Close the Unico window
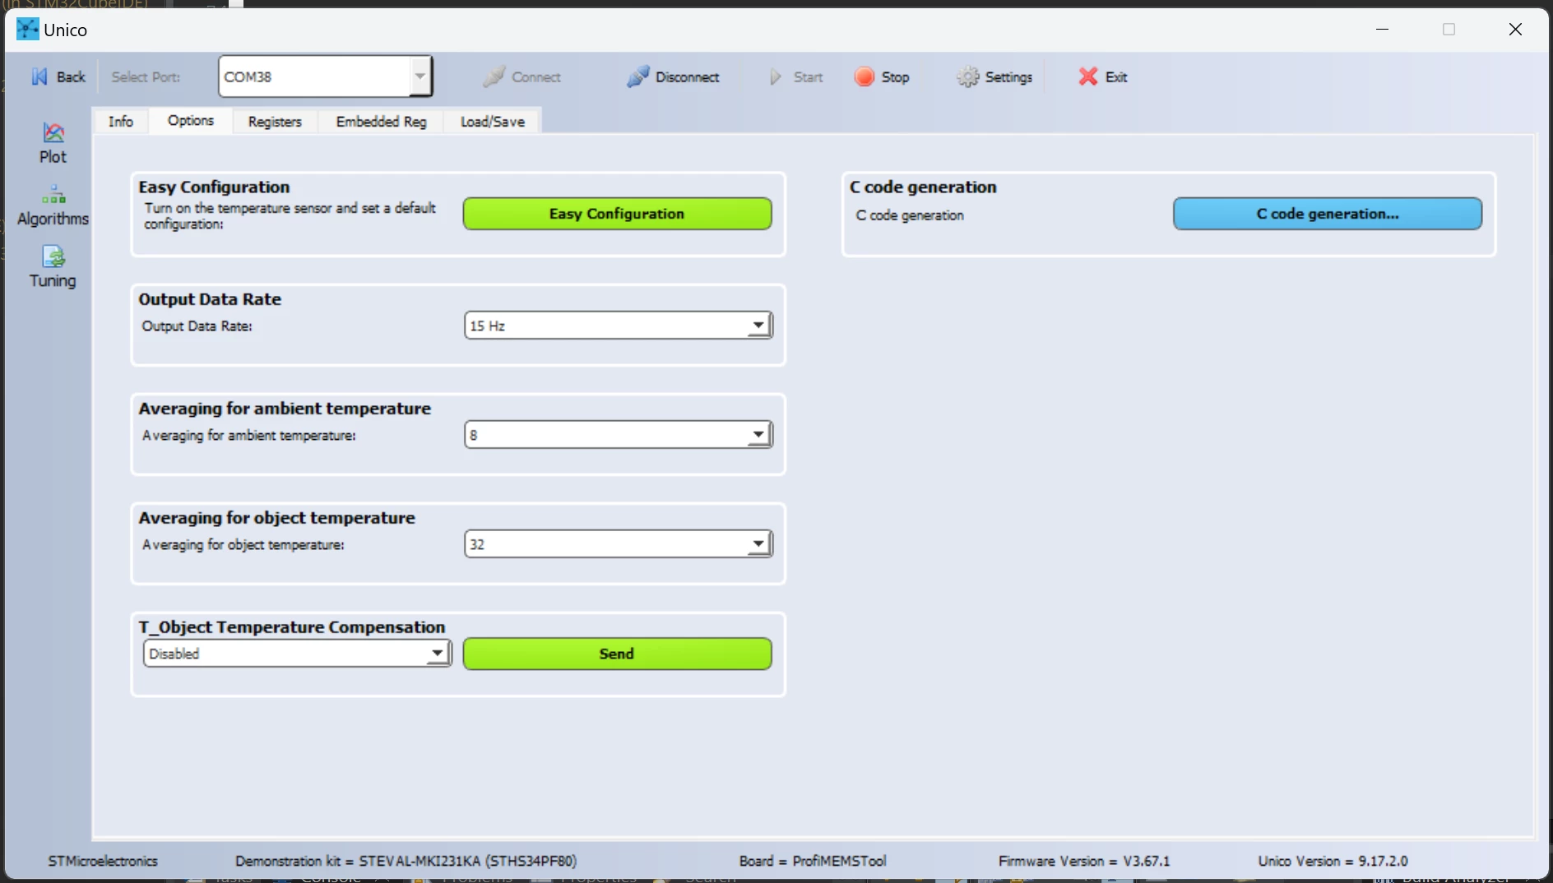Image resolution: width=1553 pixels, height=883 pixels. pyautogui.click(x=1515, y=30)
